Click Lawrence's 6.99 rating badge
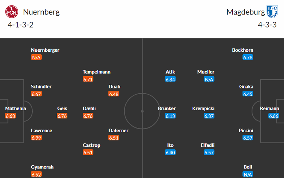284x178 pixels. (x=36, y=138)
